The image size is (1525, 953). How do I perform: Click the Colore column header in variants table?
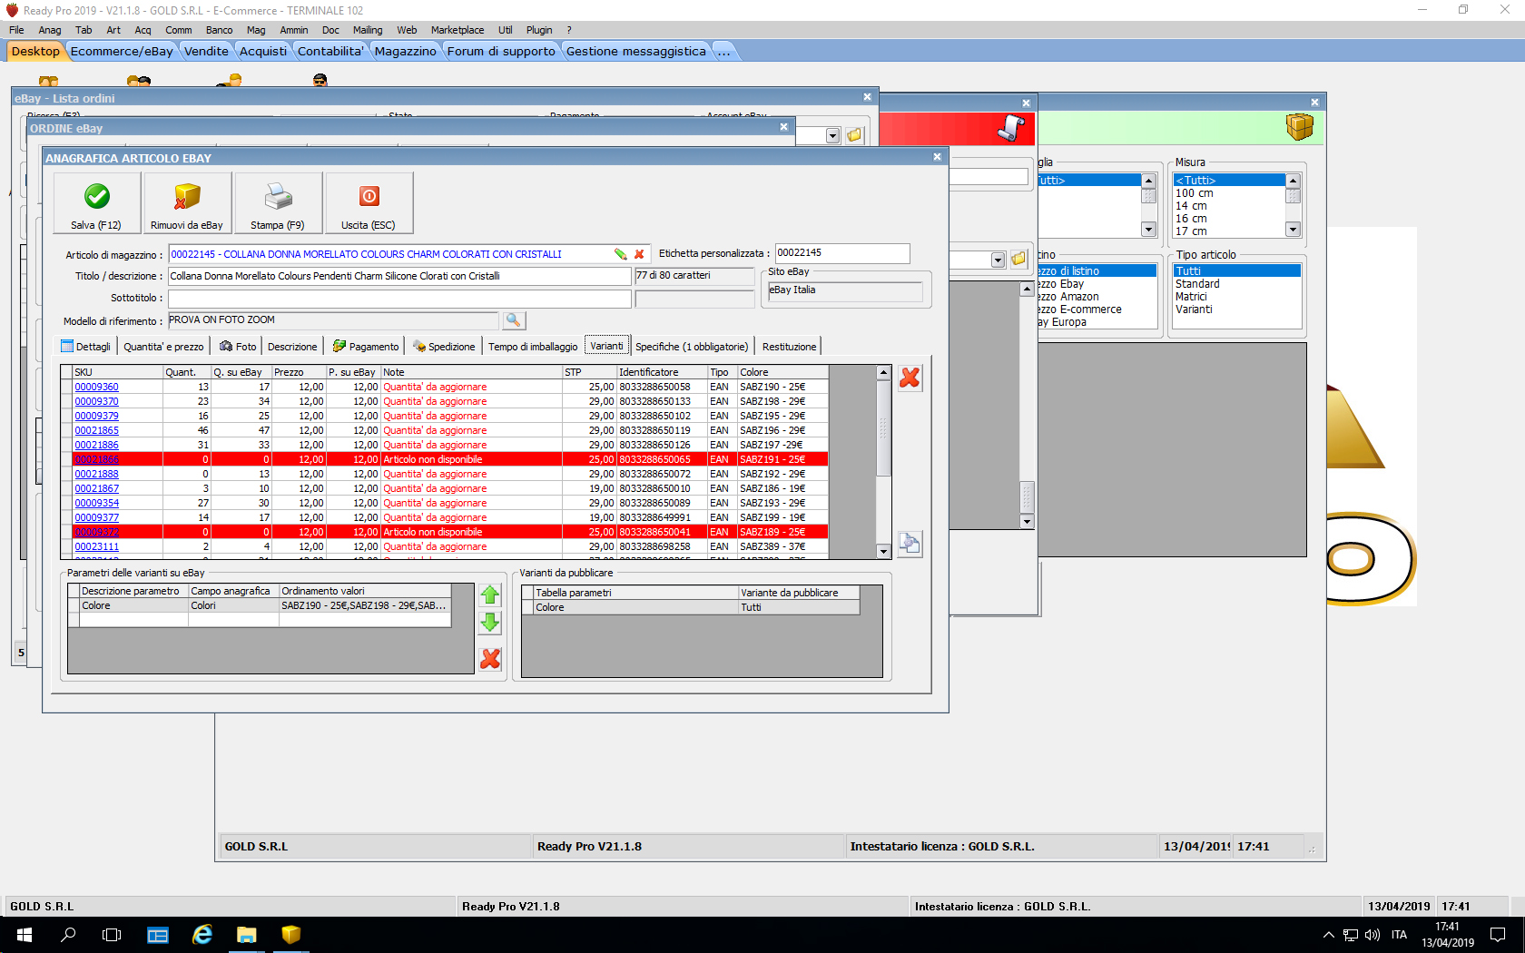tap(782, 372)
